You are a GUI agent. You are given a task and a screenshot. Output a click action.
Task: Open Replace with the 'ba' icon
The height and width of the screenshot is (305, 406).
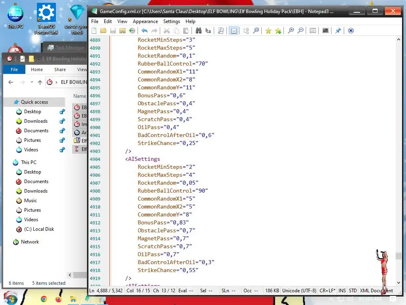[x=208, y=31]
